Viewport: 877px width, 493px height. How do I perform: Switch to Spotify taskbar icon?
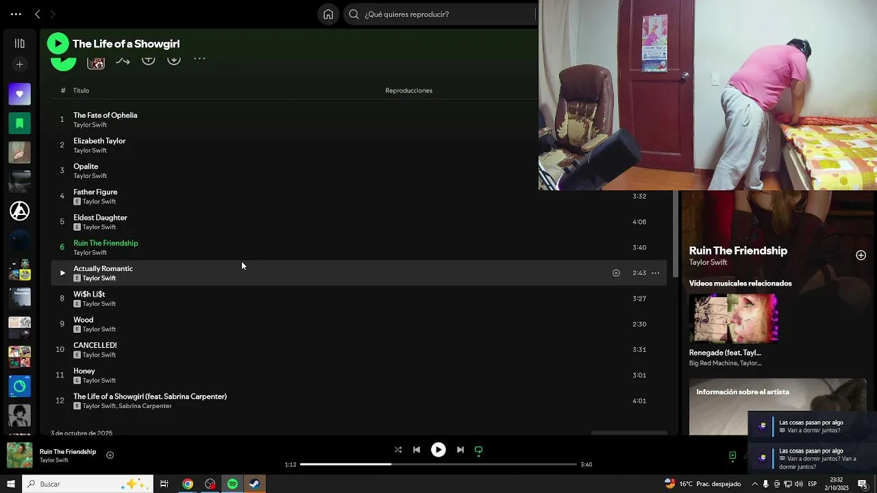click(232, 484)
